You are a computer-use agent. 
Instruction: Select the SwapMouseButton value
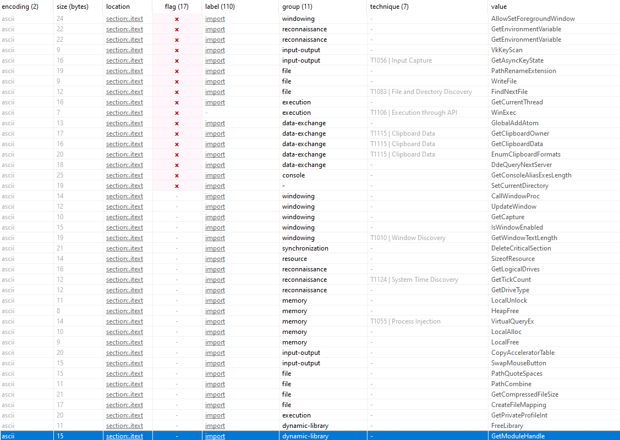pyautogui.click(x=518, y=363)
